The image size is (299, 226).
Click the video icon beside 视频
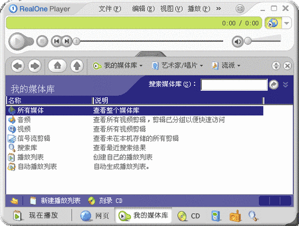pyautogui.click(x=12, y=129)
